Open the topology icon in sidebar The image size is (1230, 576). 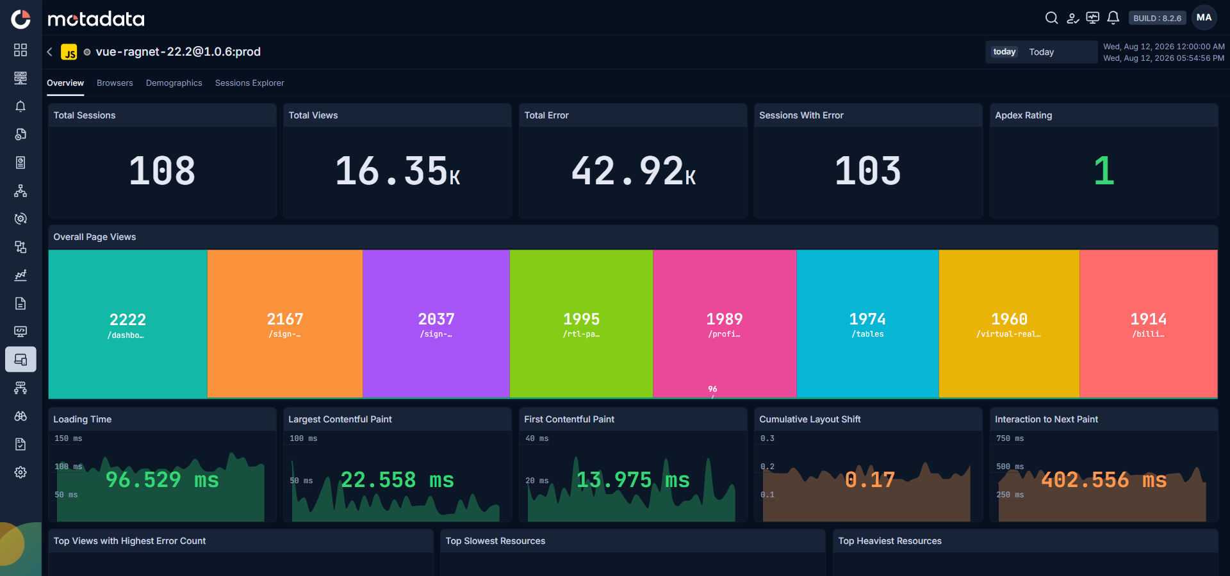coord(20,191)
